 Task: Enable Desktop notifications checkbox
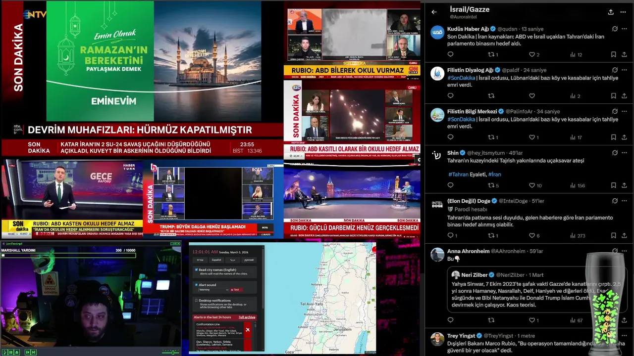(197, 300)
